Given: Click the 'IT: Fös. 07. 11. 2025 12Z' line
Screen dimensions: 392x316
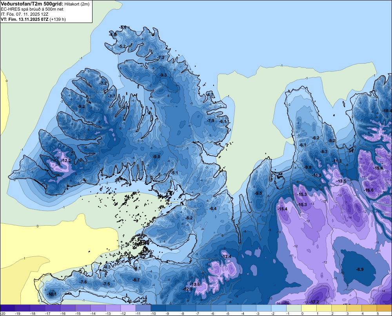Looking at the screenshot, I should [24, 14].
